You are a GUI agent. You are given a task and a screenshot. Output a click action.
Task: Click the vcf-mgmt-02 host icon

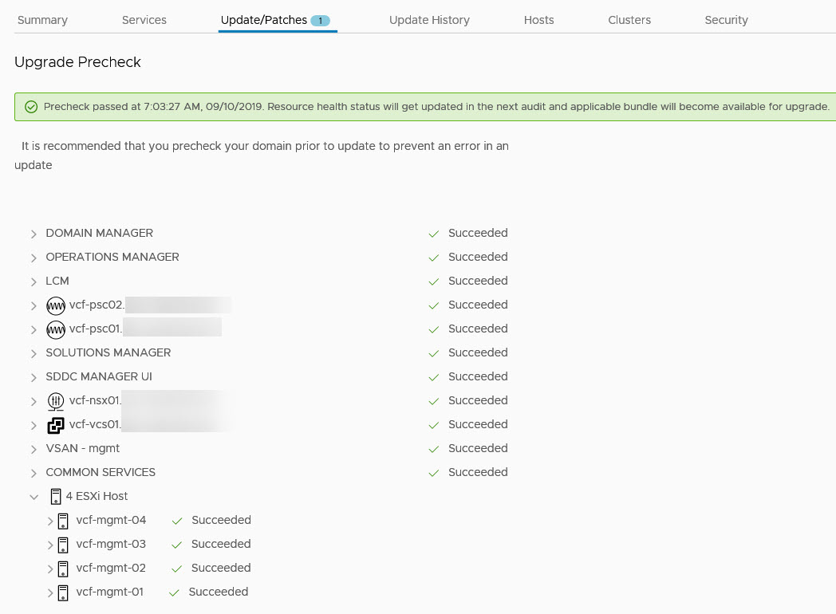click(x=64, y=569)
